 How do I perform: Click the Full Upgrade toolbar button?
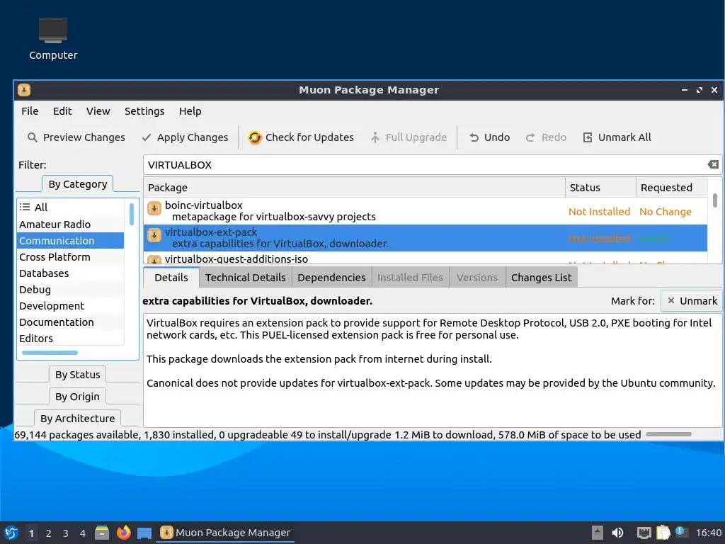pos(409,137)
